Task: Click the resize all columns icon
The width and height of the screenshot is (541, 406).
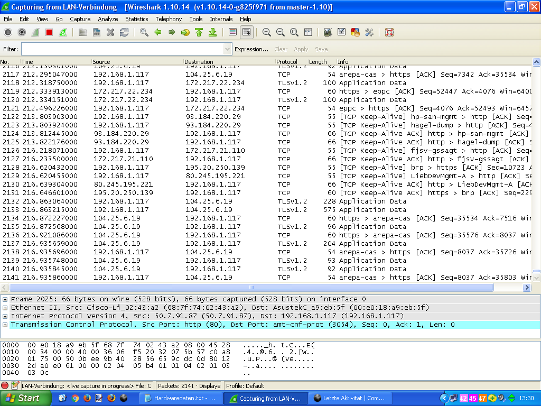Action: coord(308,32)
